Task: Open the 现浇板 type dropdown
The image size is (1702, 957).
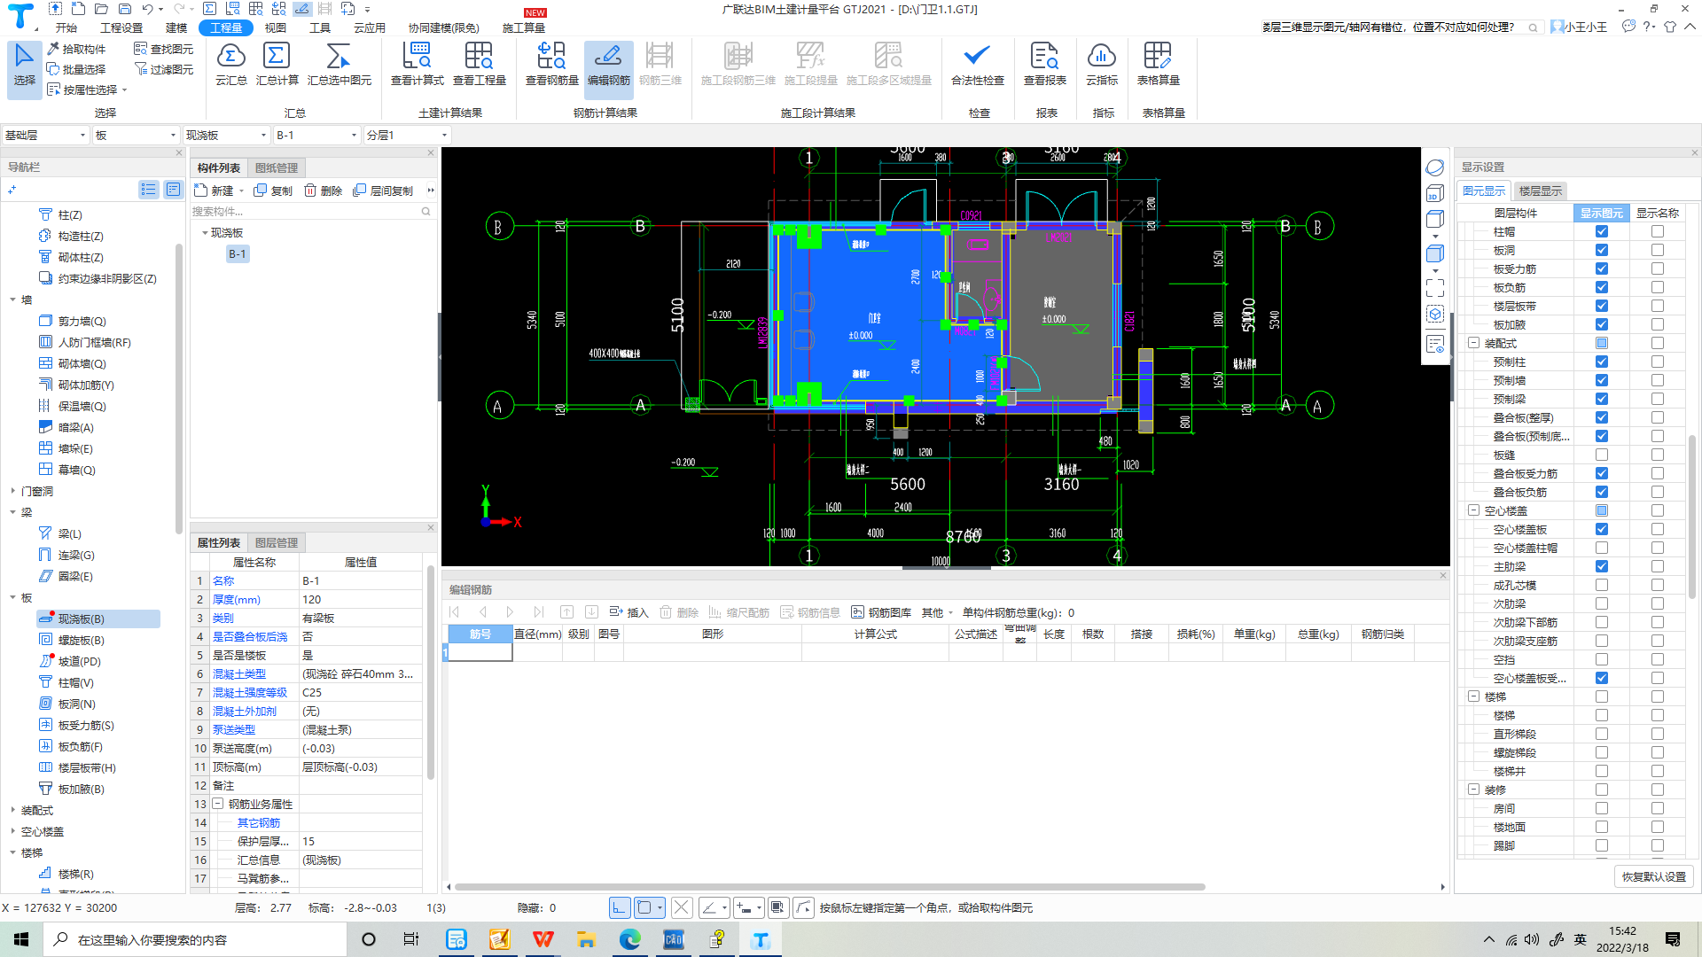Action: 226,135
